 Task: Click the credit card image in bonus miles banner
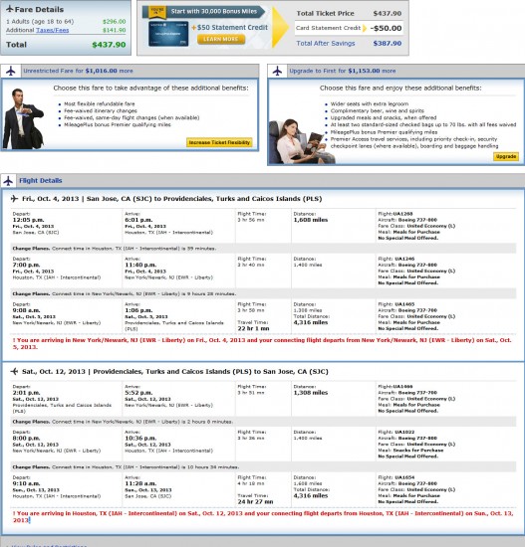coord(168,34)
